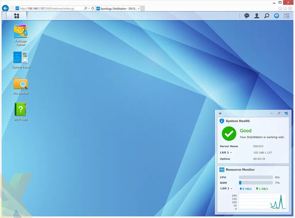Click the Pilot View layout icon

coord(286,16)
